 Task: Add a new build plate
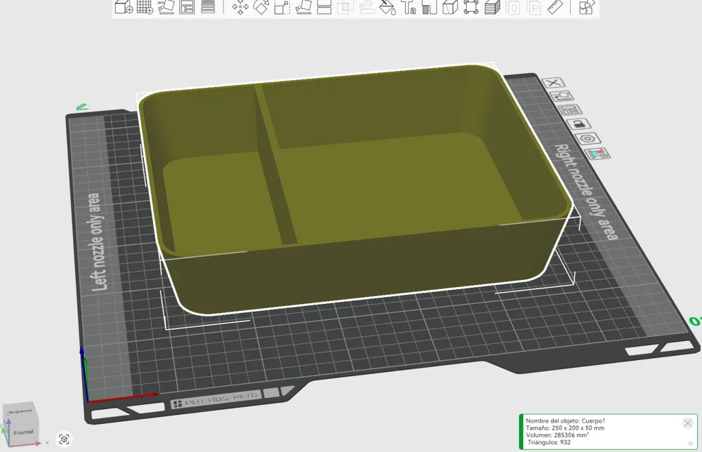[x=144, y=9]
